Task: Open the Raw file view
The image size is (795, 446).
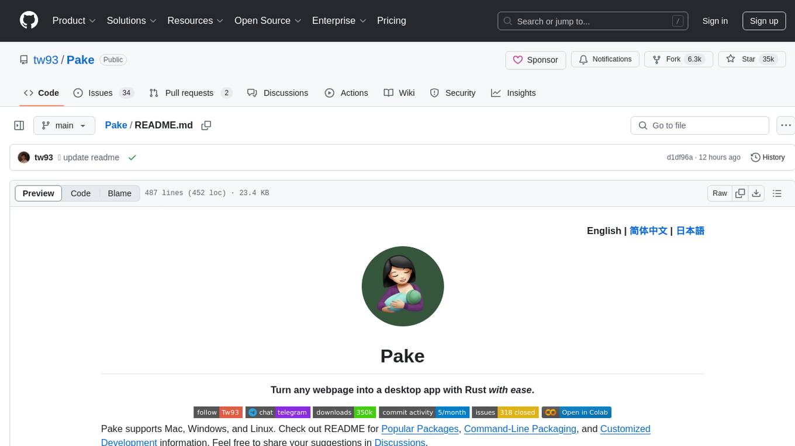Action: coord(720,193)
